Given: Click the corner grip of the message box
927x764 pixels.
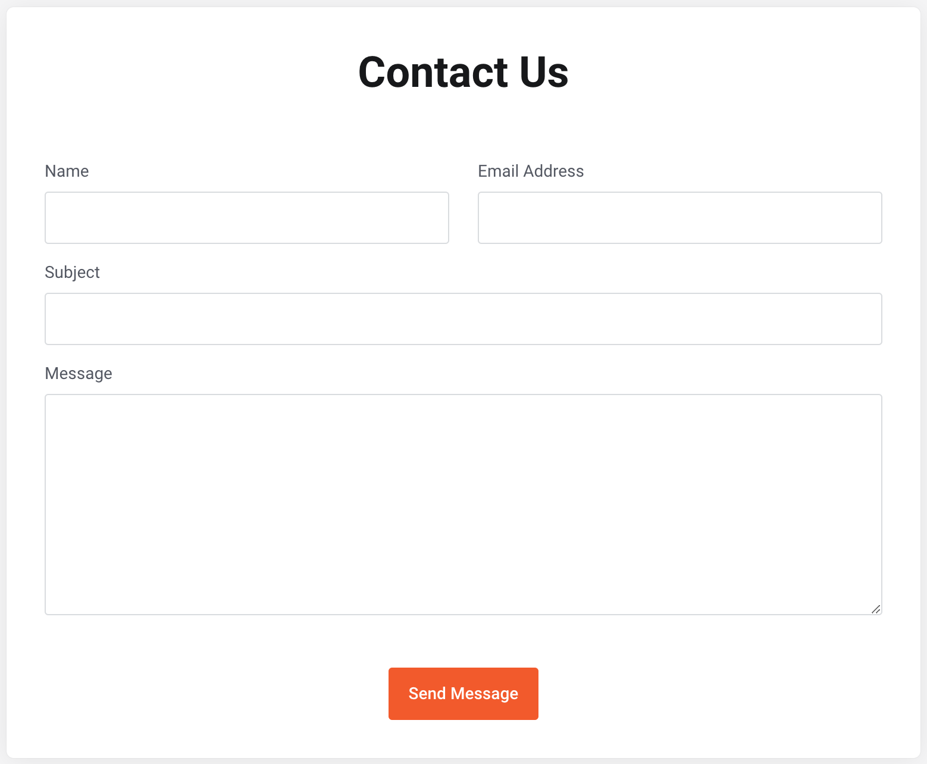Looking at the screenshot, I should click(876, 609).
